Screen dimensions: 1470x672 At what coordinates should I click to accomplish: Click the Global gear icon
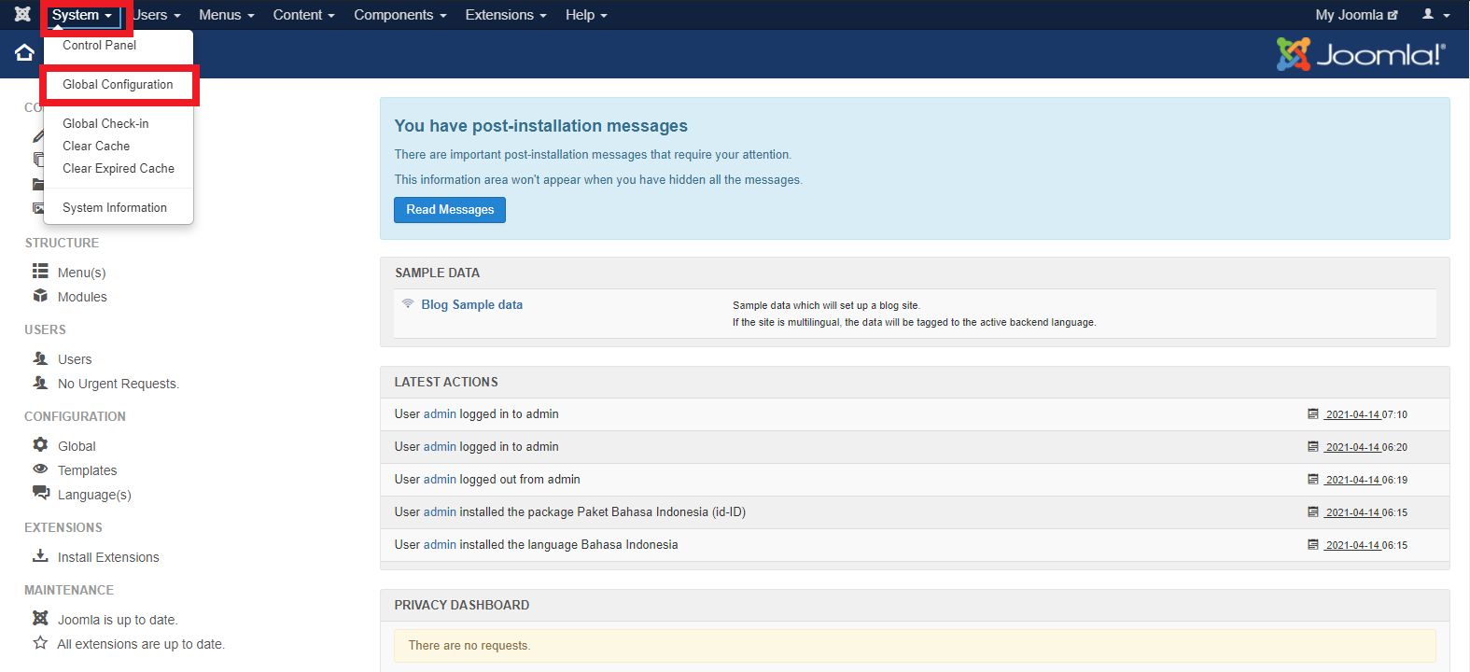pyautogui.click(x=40, y=445)
